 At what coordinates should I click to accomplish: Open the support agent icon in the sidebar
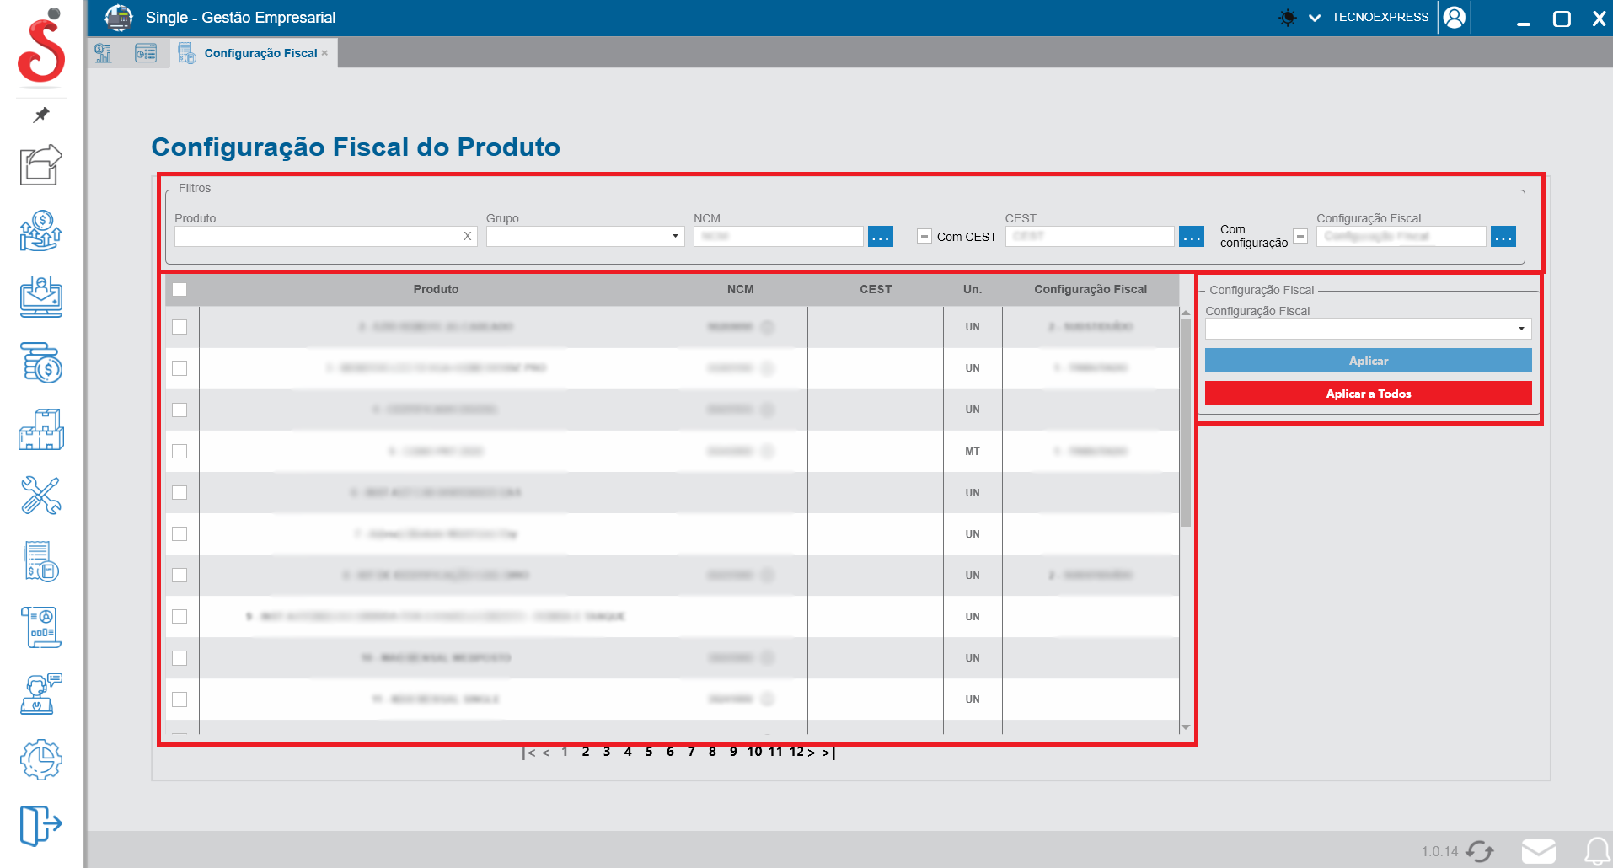(x=39, y=693)
